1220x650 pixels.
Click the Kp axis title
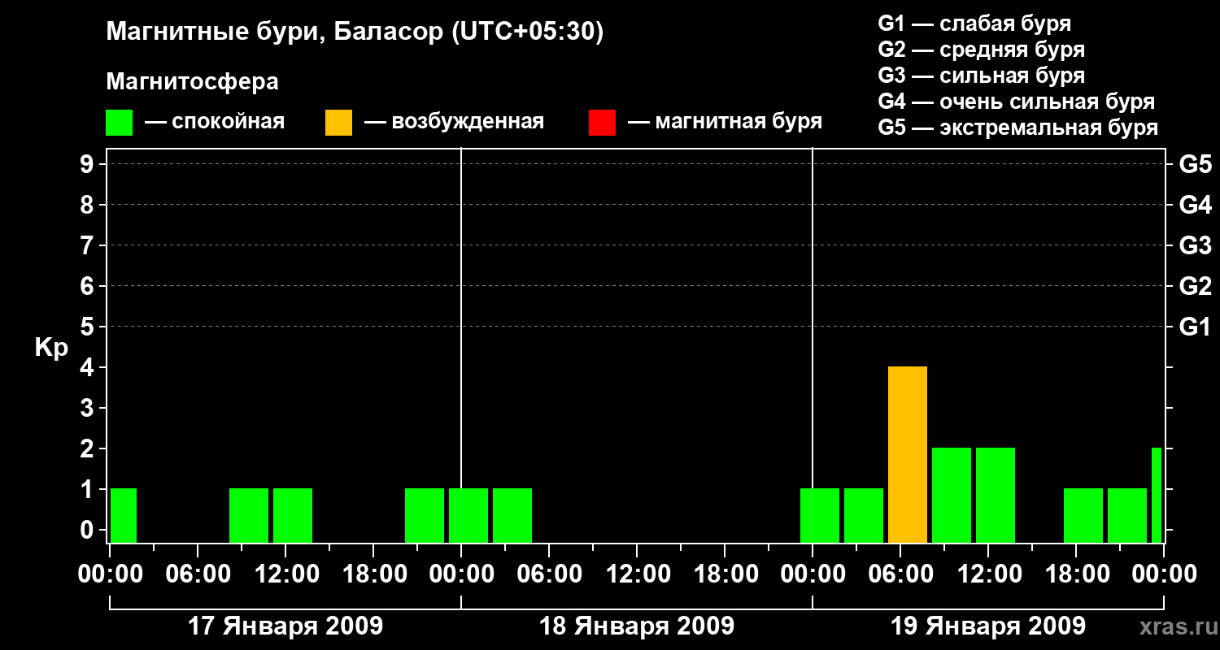click(x=52, y=348)
